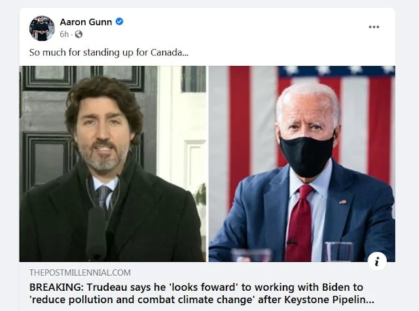Click the drinking glass in right photo
The height and width of the screenshot is (311, 419).
tap(339, 252)
